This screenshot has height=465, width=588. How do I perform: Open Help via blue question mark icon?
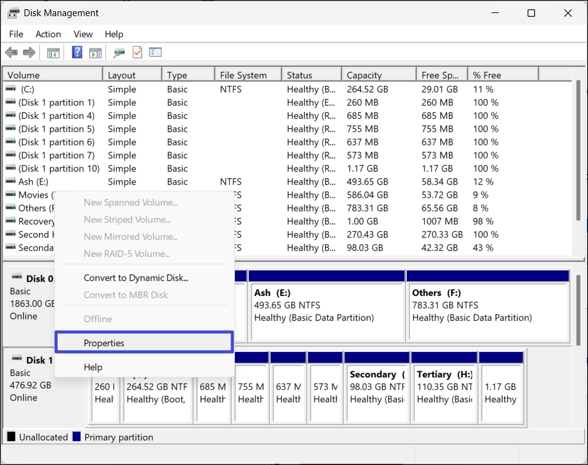(x=77, y=53)
